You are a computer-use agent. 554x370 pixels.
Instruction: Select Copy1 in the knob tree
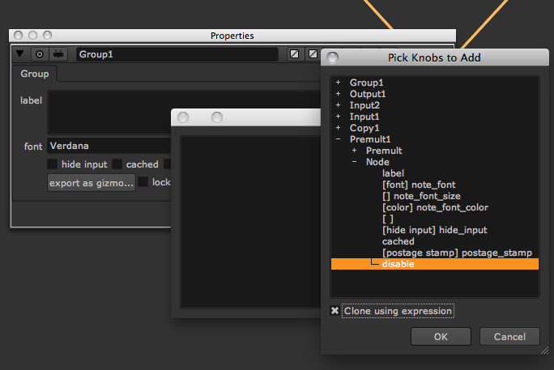coord(364,128)
